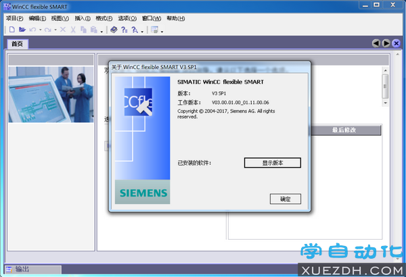Click the Paste clipboard icon
The width and height of the screenshot is (406, 277).
click(x=94, y=30)
